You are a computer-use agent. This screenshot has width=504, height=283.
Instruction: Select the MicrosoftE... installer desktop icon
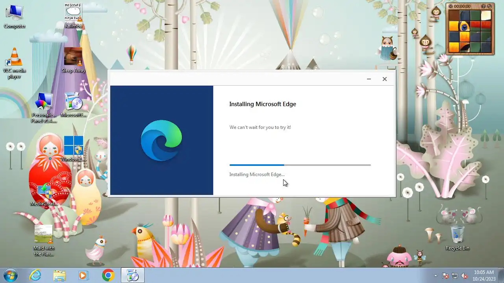(73, 105)
